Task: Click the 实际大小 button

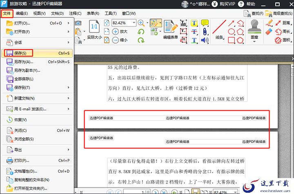Action: point(94,30)
